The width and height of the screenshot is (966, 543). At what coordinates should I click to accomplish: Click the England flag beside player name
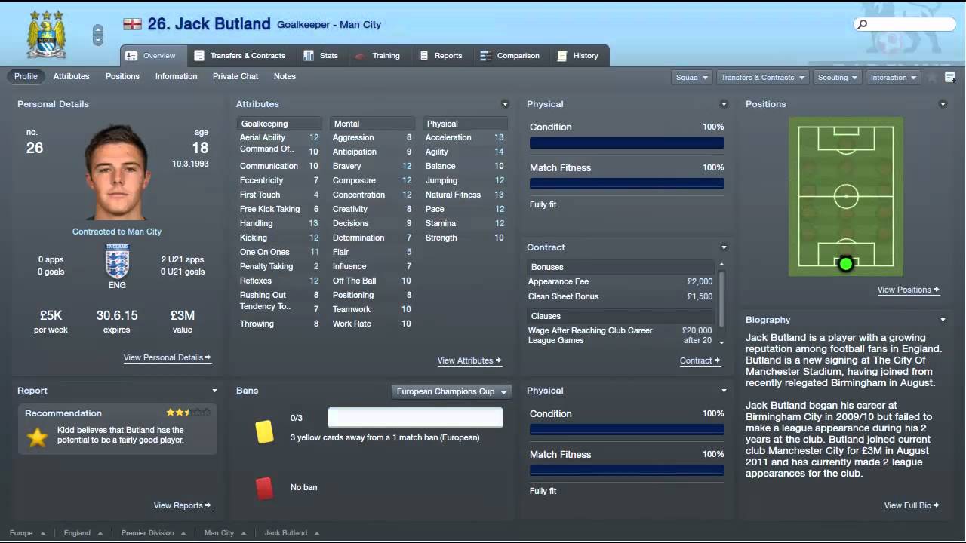pyautogui.click(x=133, y=24)
